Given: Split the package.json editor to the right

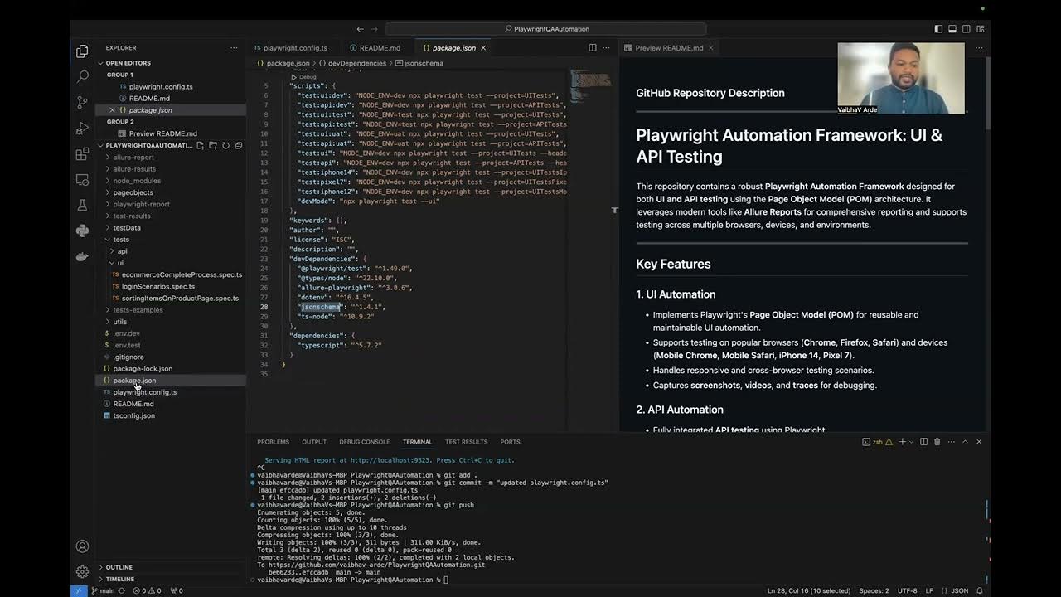Looking at the screenshot, I should 592,48.
